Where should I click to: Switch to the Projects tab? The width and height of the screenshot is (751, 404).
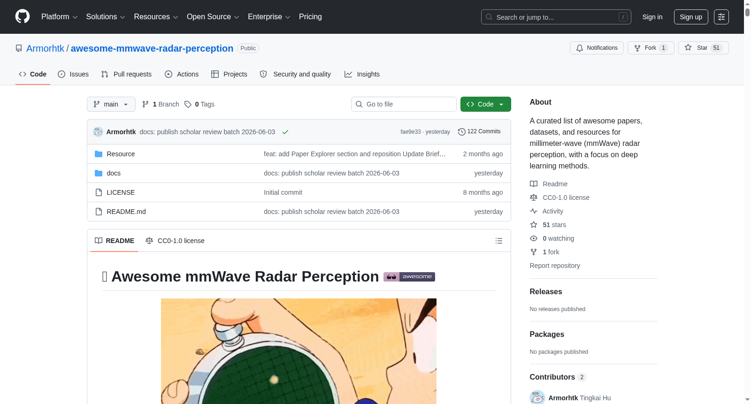229,74
